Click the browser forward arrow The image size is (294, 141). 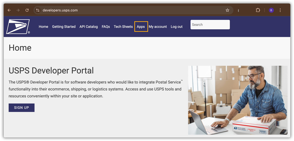click(18, 10)
